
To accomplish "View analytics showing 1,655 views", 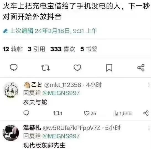I will point(122,113).
